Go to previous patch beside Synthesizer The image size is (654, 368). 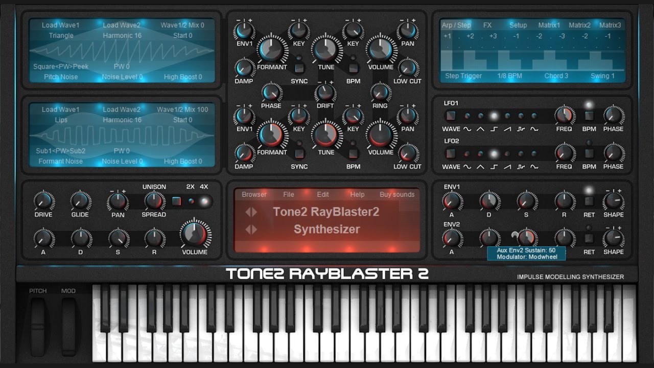pos(248,229)
